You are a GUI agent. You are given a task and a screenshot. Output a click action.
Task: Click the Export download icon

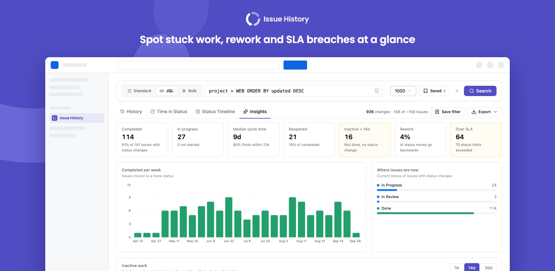point(474,112)
